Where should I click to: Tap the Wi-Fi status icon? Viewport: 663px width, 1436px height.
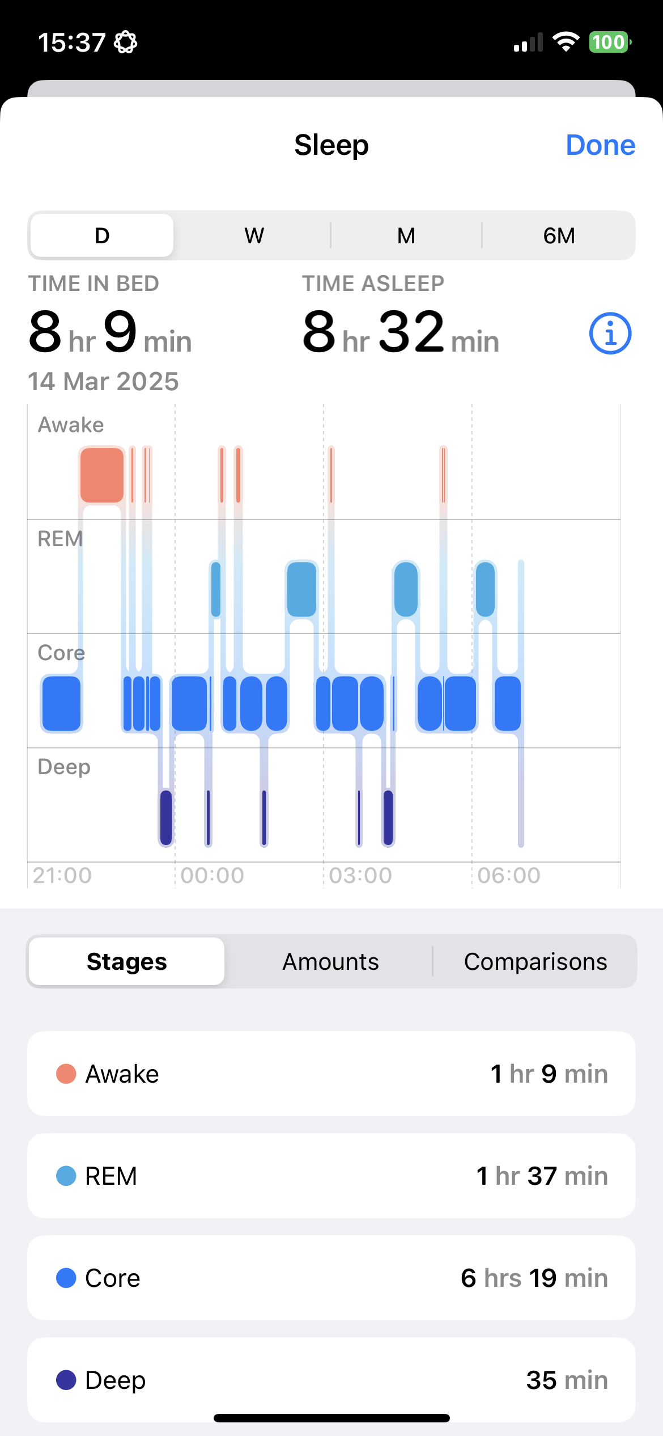(566, 42)
